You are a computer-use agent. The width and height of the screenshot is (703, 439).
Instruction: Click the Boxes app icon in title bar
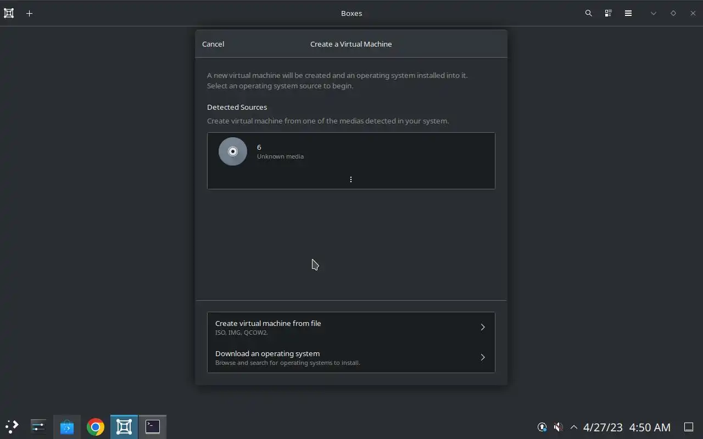9,13
